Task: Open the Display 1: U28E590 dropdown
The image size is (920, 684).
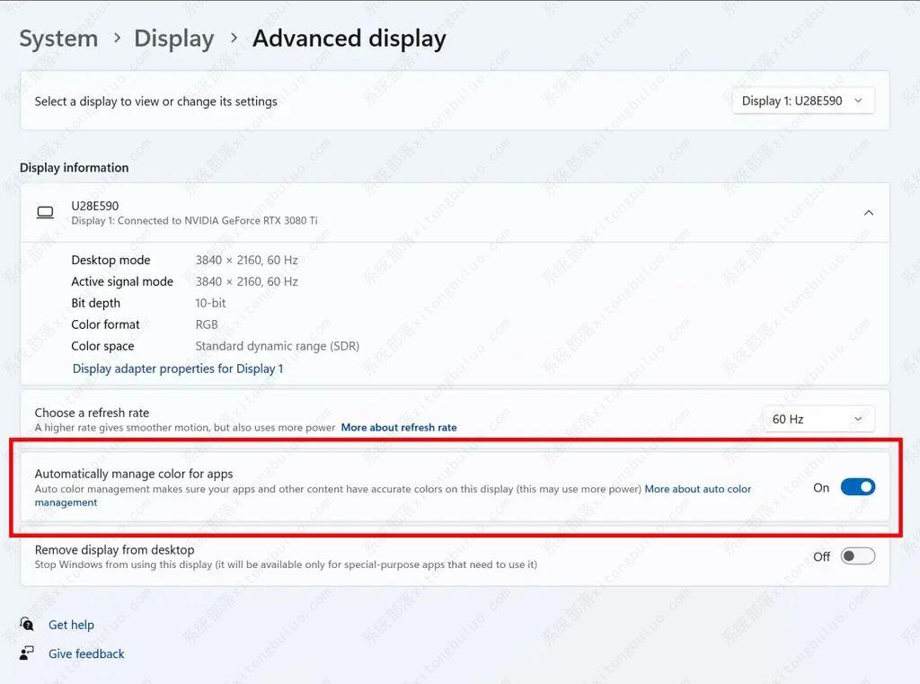Action: 802,102
